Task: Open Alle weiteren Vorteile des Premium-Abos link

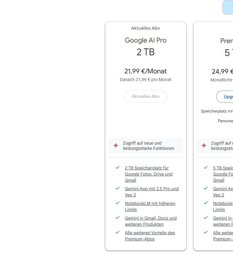Action: coord(150,233)
